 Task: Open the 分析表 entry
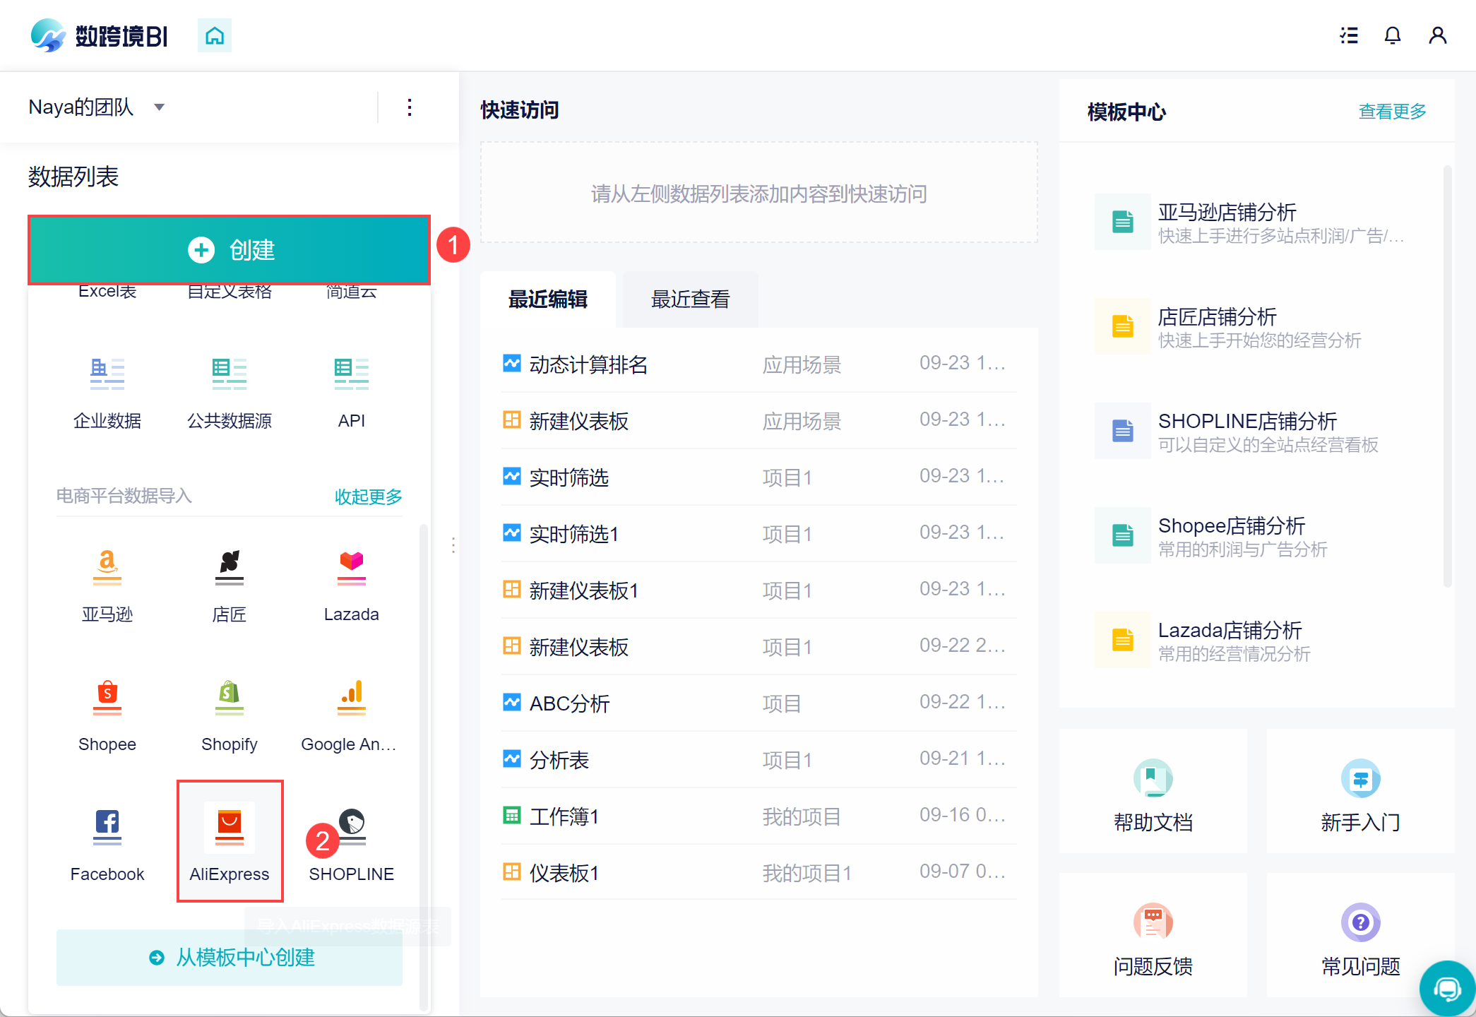click(x=759, y=760)
